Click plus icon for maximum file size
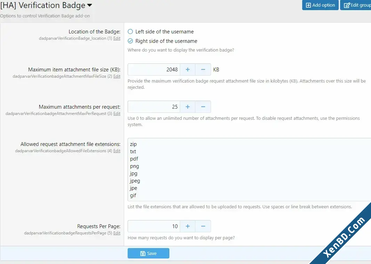The image size is (371, 264). pyautogui.click(x=188, y=69)
